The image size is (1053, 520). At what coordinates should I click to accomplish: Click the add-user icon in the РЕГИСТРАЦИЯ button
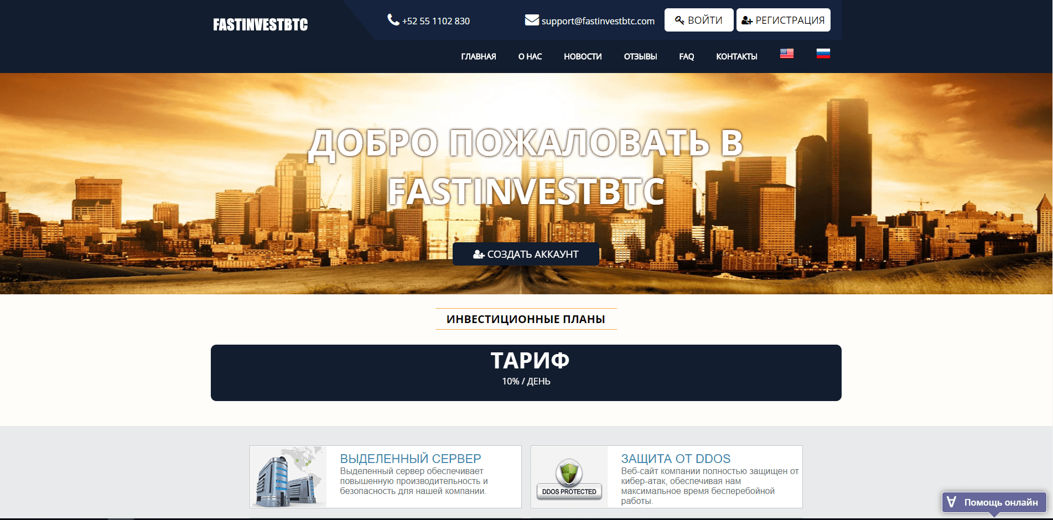click(x=747, y=19)
